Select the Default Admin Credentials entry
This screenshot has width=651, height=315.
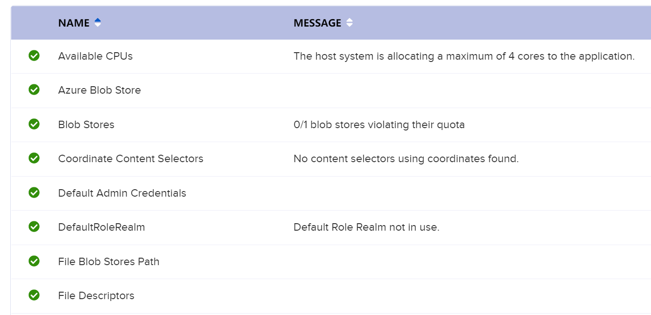point(122,193)
